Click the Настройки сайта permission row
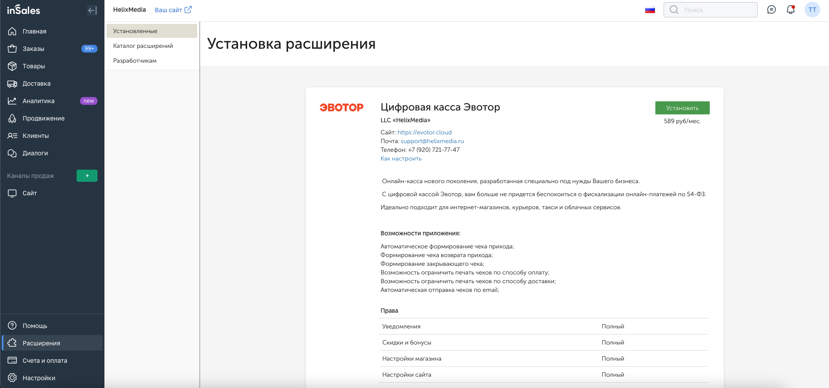Viewport: 829px width, 388px height. click(x=544, y=375)
